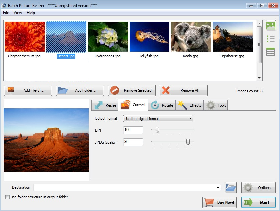This screenshot has width=280, height=211.
Task: Select the Hydrangeas.jpg thumbnail
Action: pos(108,37)
